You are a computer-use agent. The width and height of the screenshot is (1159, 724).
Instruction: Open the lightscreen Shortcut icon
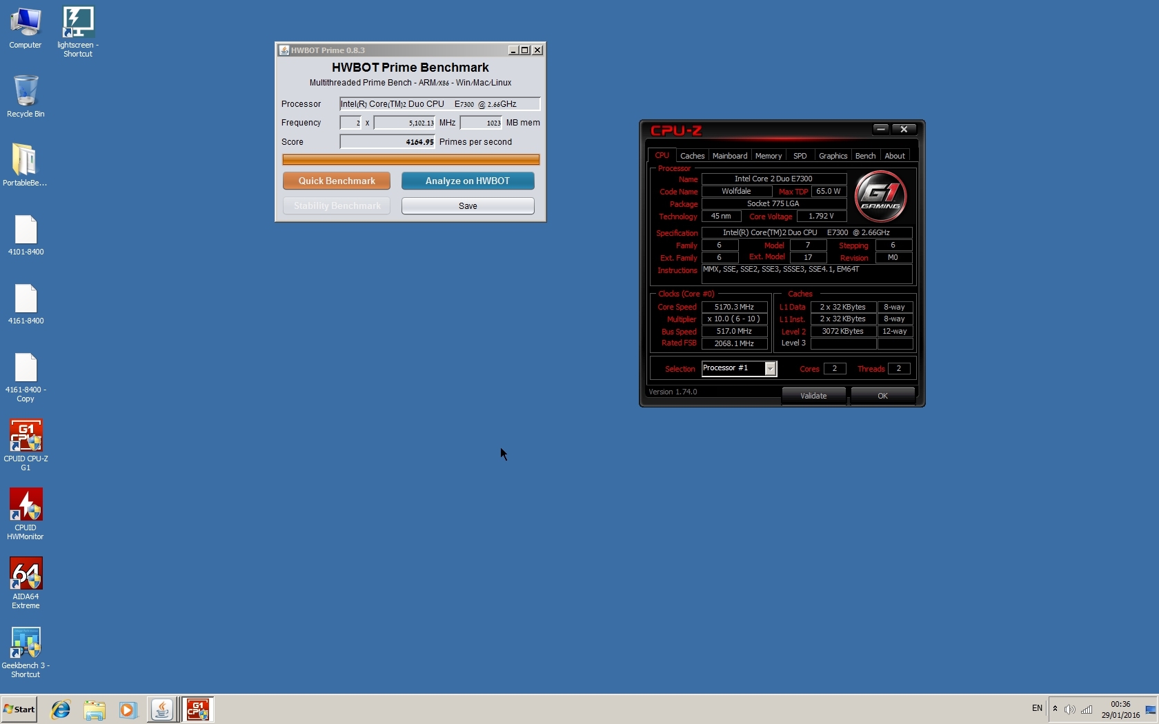pyautogui.click(x=78, y=32)
